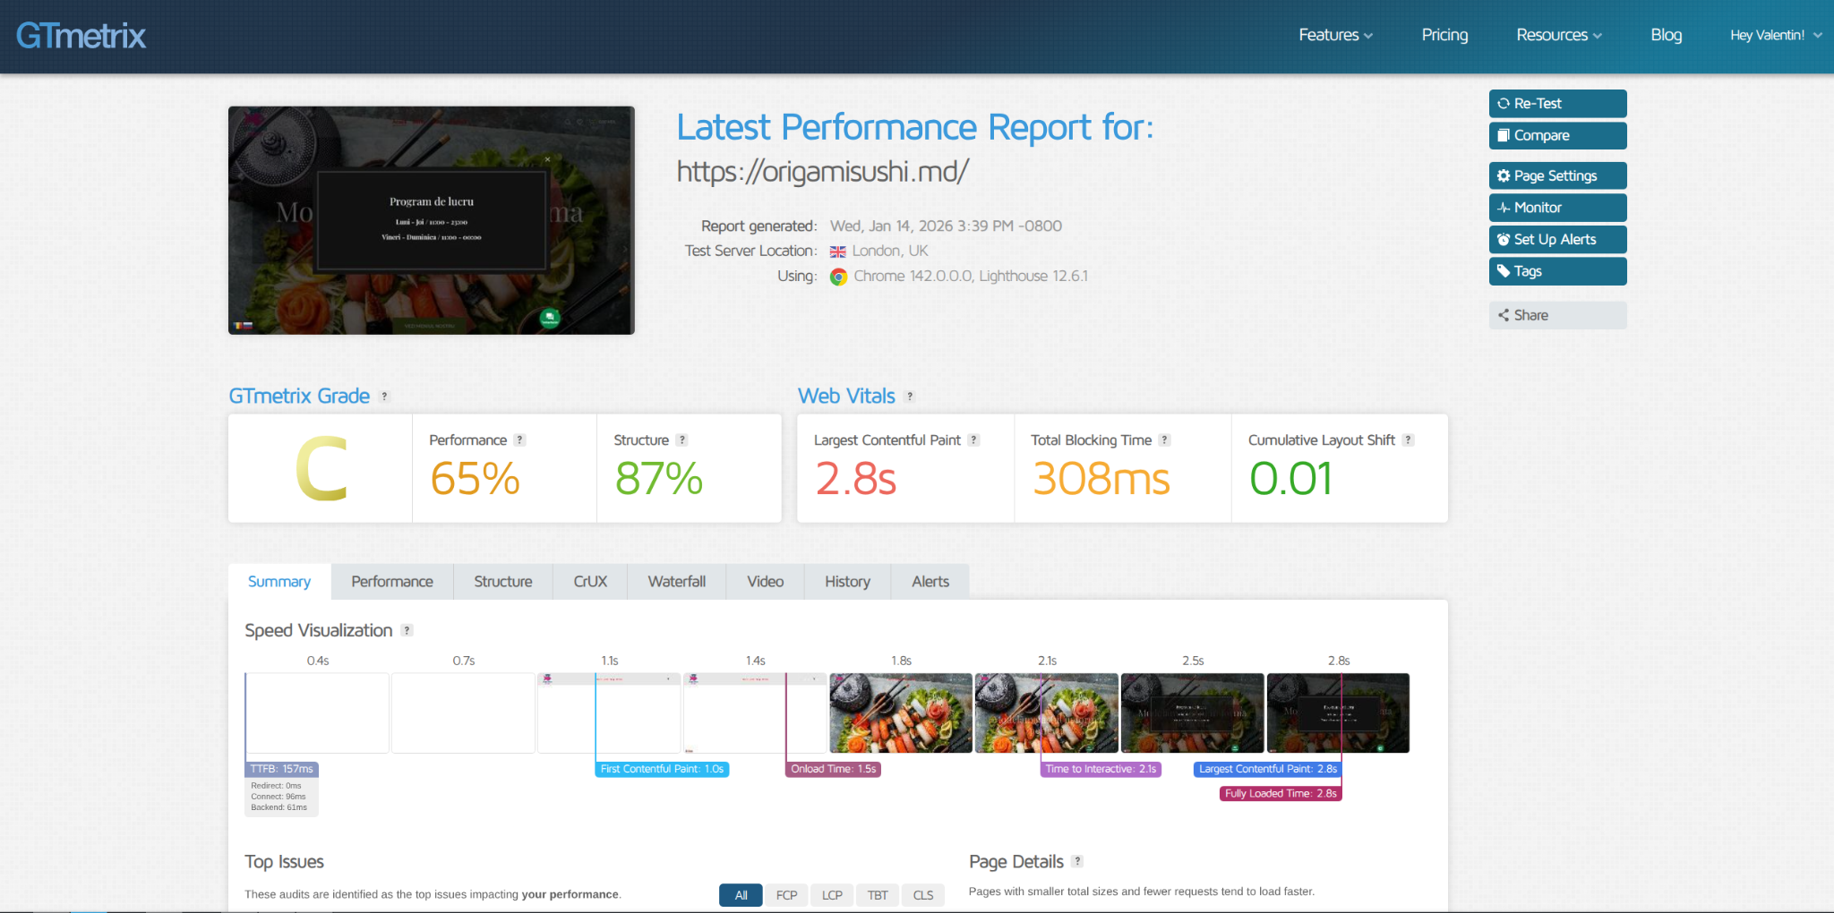Filter top issues by LCP
1834x913 pixels.
832,895
